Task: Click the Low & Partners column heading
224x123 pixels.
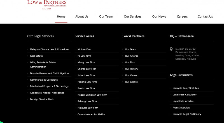Action: tap(133, 36)
